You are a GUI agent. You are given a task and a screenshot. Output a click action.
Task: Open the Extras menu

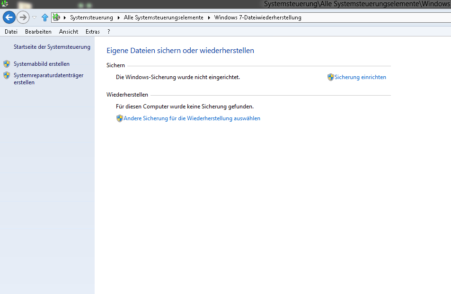pyautogui.click(x=93, y=32)
